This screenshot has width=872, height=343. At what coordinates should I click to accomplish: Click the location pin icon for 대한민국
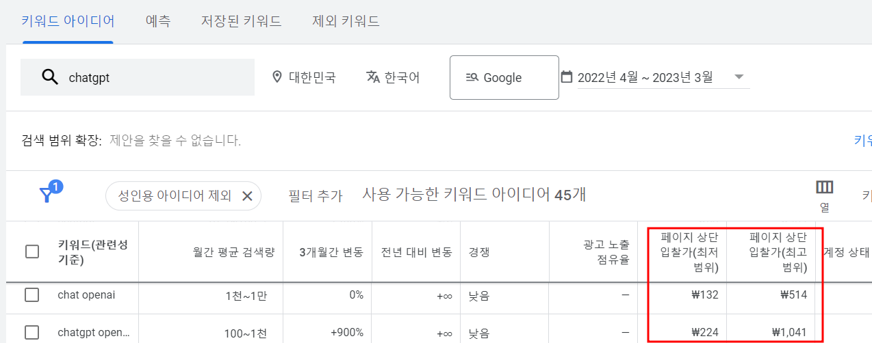coord(277,77)
